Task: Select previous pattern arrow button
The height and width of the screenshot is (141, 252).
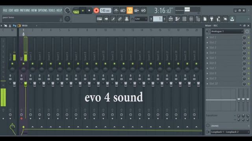Action: [151, 19]
